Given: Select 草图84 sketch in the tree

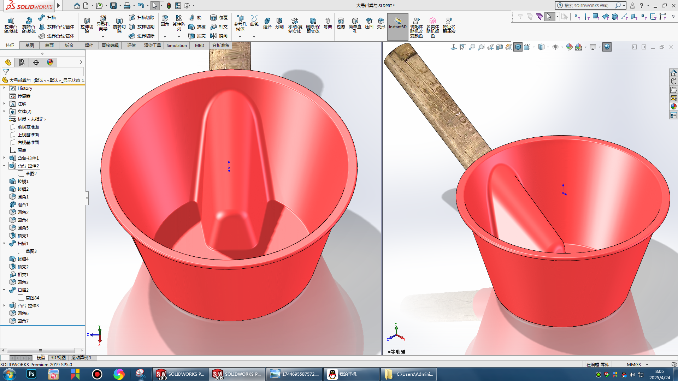Looking at the screenshot, I should pyautogui.click(x=32, y=298).
